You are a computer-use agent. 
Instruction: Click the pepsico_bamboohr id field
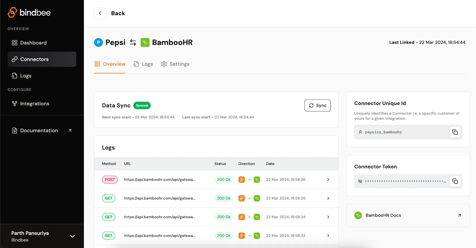[408, 132]
